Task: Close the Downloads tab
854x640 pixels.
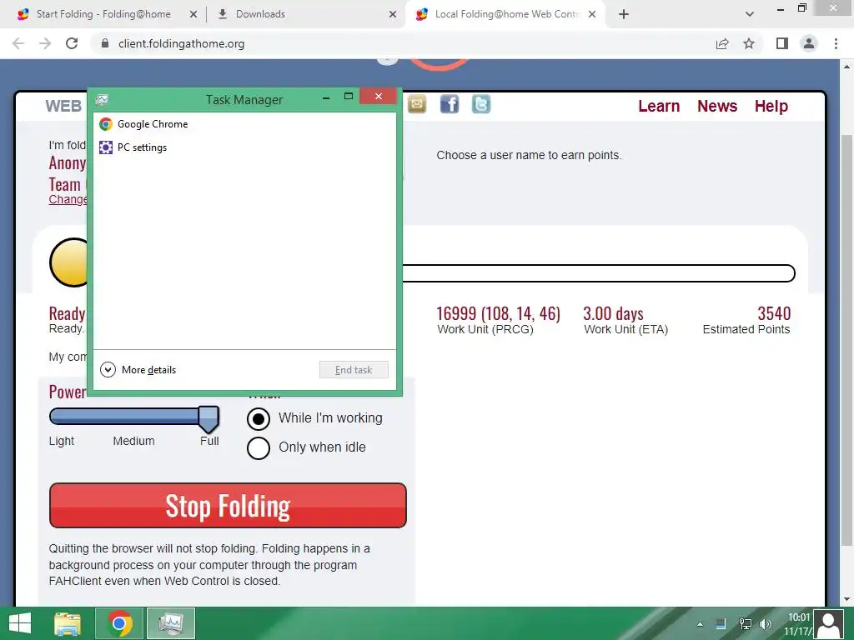Action: (x=393, y=14)
